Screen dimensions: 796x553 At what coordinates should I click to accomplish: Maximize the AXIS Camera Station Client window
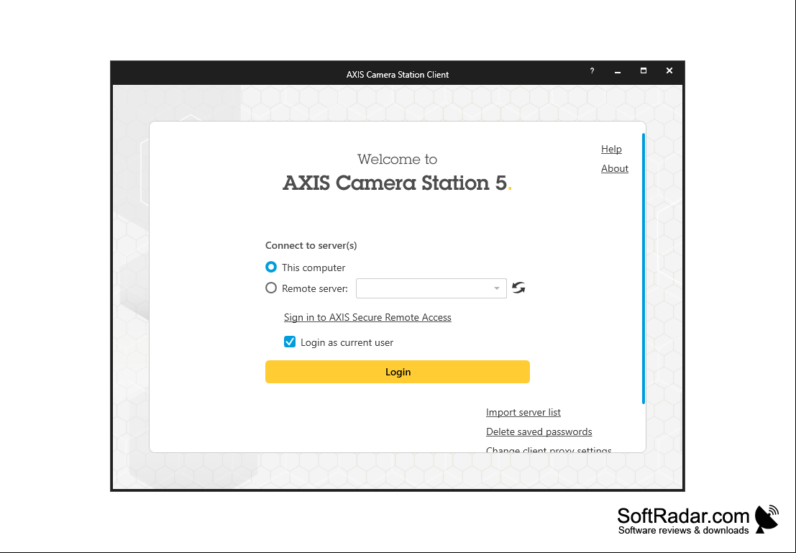(x=644, y=71)
